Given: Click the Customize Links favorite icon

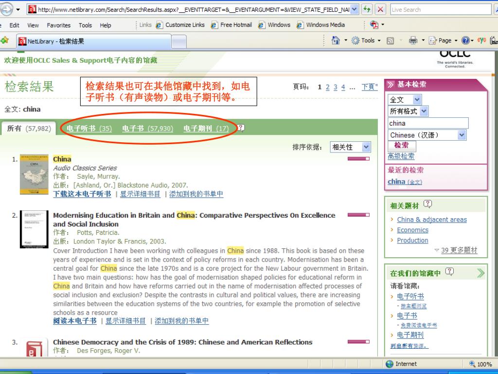Looking at the screenshot, I should point(160,25).
